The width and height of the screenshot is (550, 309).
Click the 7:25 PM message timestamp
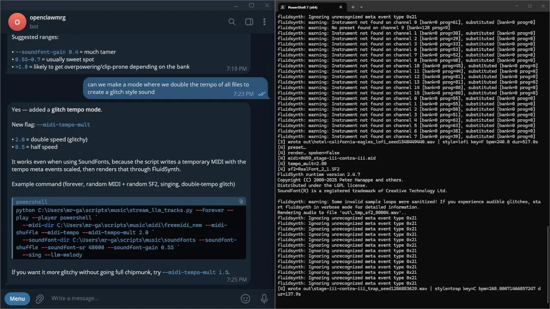(237, 279)
